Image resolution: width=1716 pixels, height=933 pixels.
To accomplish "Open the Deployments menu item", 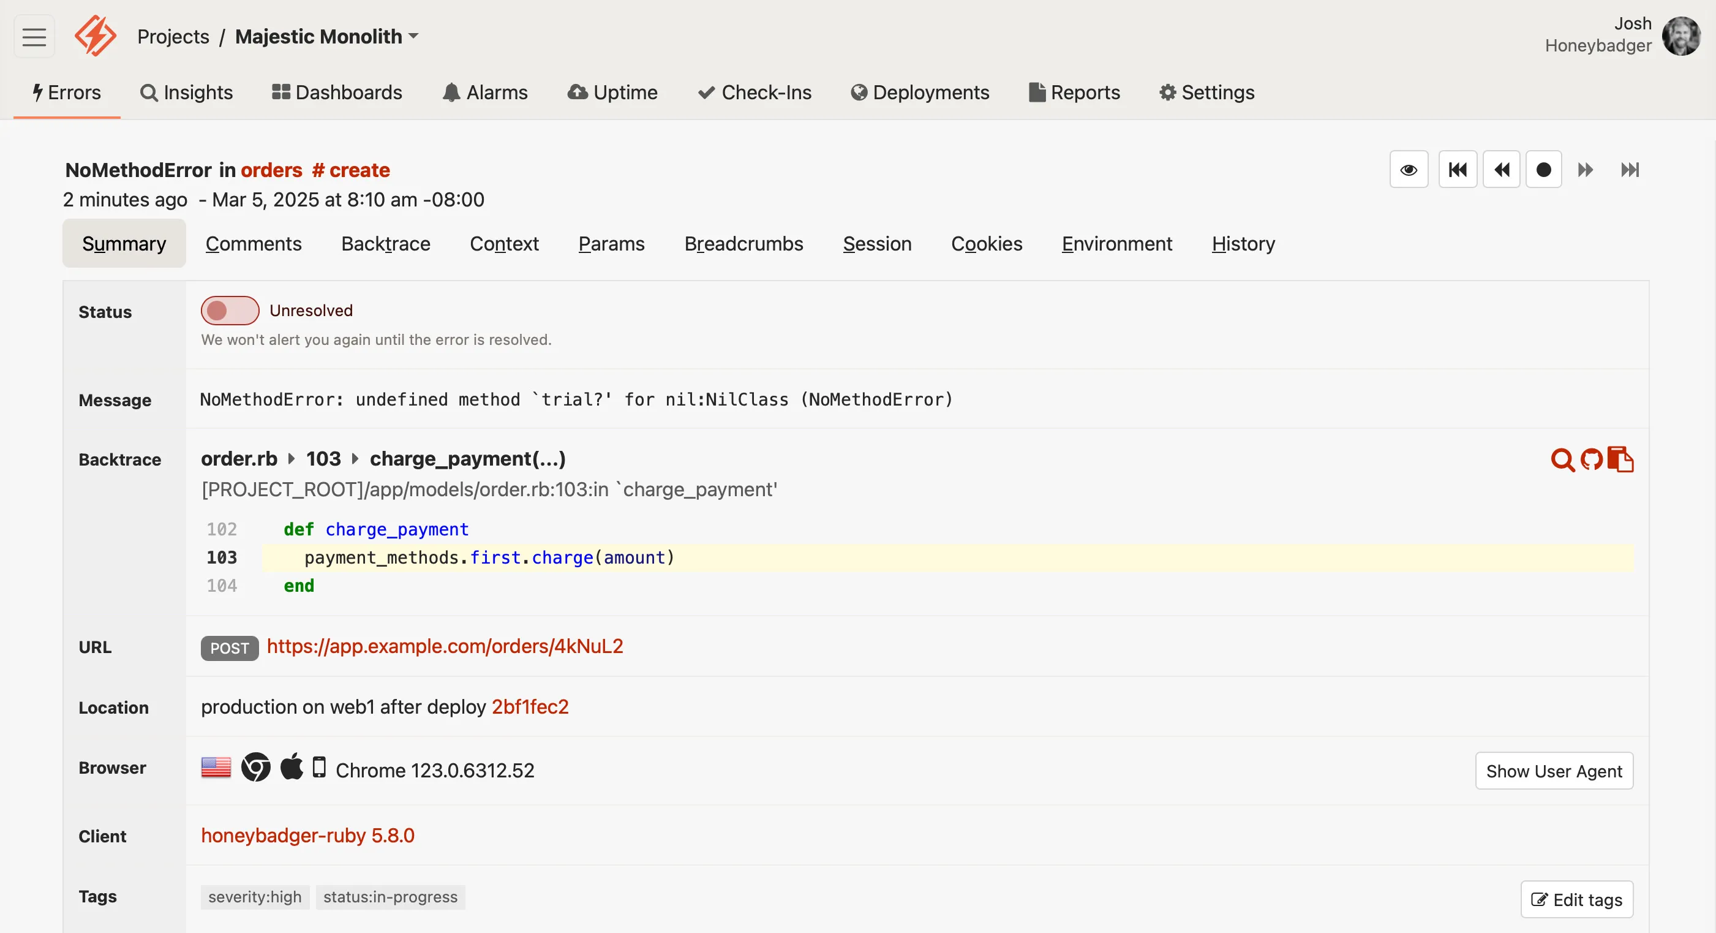I will coord(920,93).
